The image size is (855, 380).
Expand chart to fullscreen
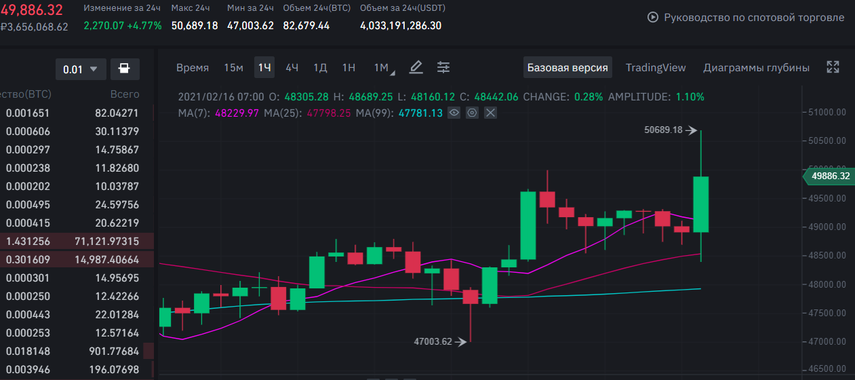833,67
